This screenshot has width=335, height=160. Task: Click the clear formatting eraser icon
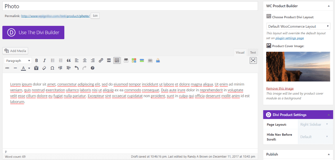pos(44,68)
